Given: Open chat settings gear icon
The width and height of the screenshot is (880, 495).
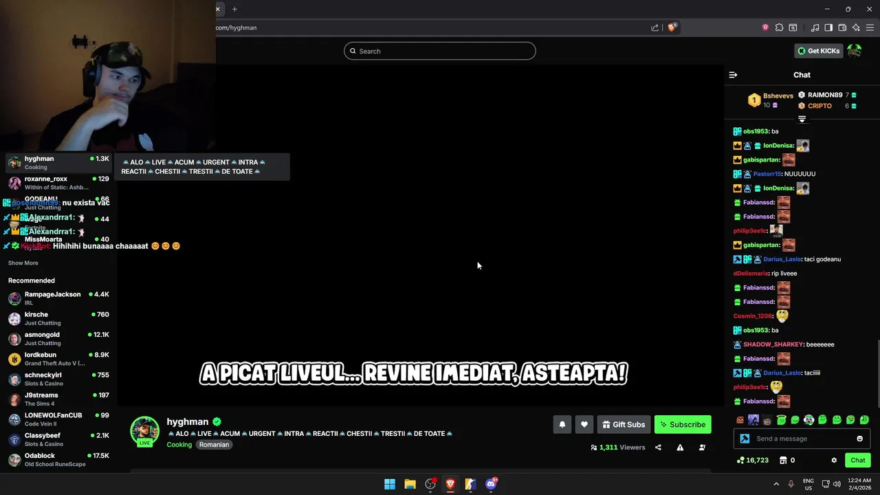Looking at the screenshot, I should (834, 461).
